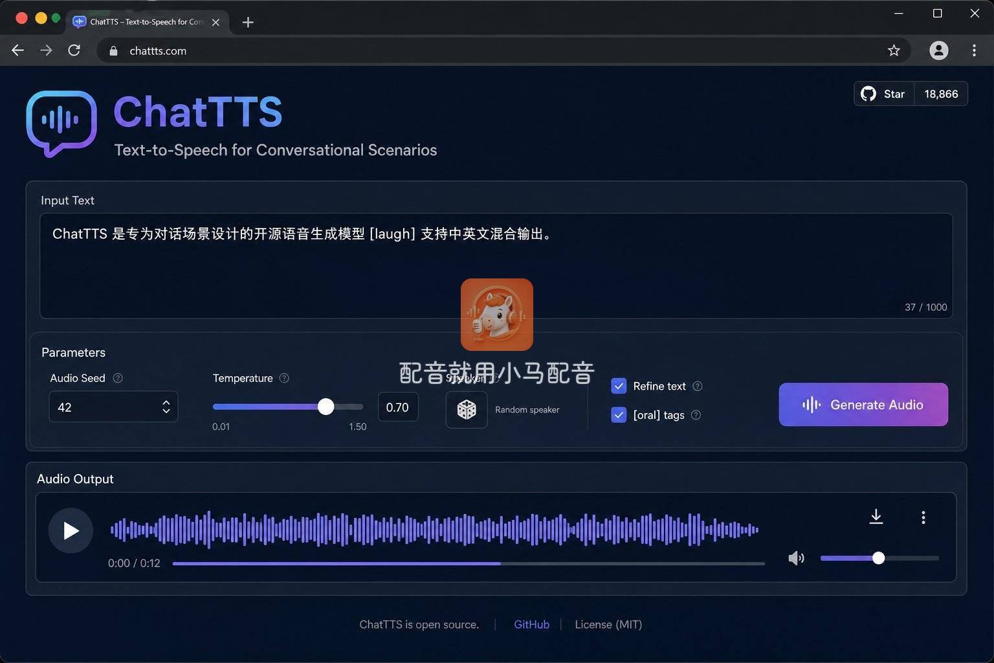This screenshot has height=663, width=994.
Task: Uncheck the [oral] tags checkbox
Action: click(x=619, y=415)
